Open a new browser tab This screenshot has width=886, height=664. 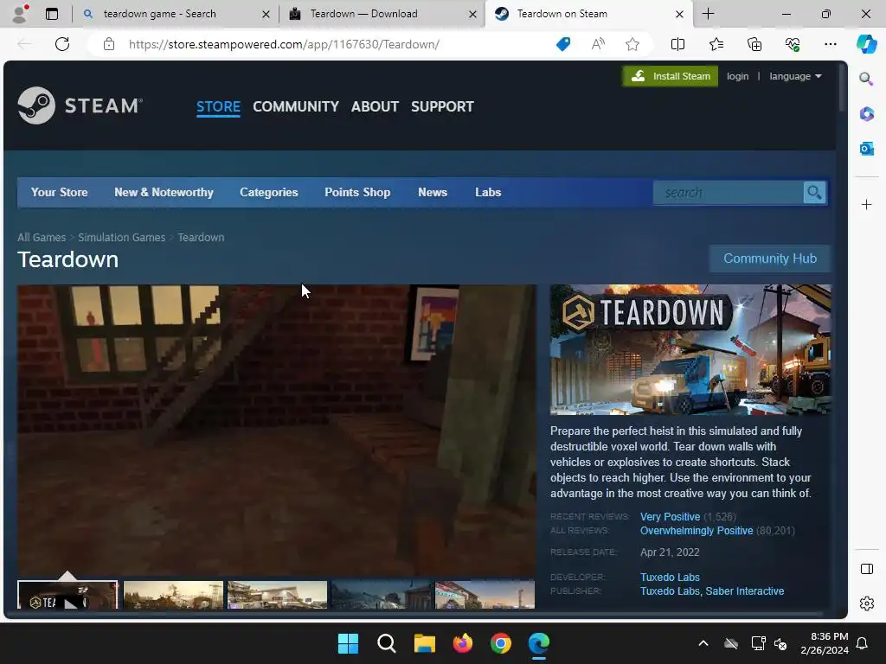pos(708,14)
